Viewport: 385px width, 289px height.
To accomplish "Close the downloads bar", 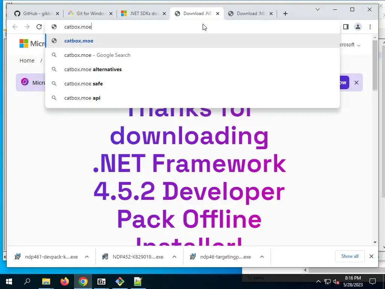I will (x=371, y=256).
